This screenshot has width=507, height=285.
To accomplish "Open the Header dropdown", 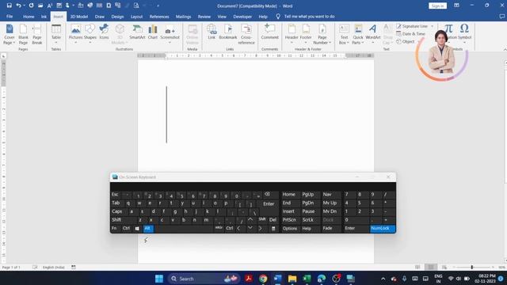I will pyautogui.click(x=292, y=33).
